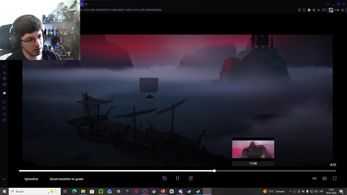Open Discord from the taskbar
The image size is (347, 195).
181,191
